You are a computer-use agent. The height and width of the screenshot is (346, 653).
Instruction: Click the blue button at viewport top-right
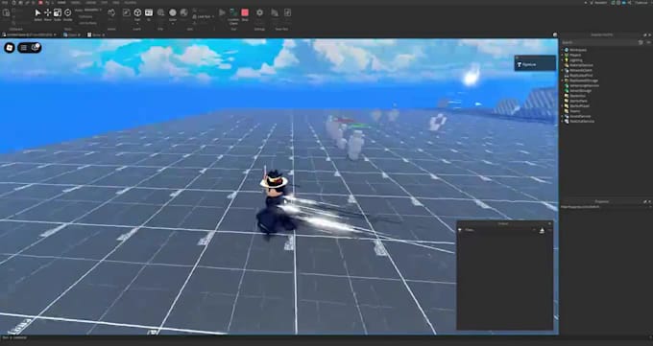point(535,64)
